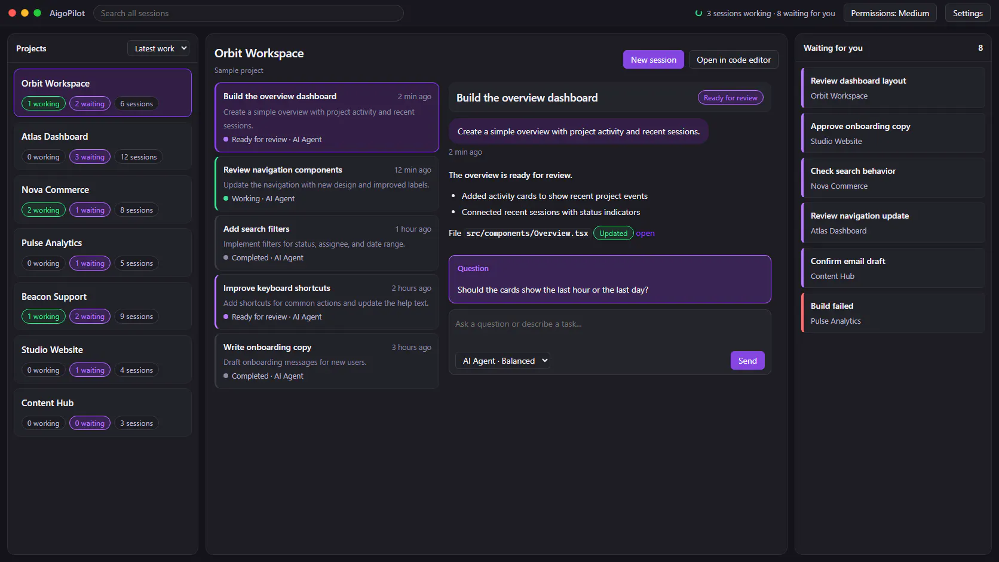Screen dimensions: 999x562
Task: Open the Settings menu item
Action: click(967, 13)
